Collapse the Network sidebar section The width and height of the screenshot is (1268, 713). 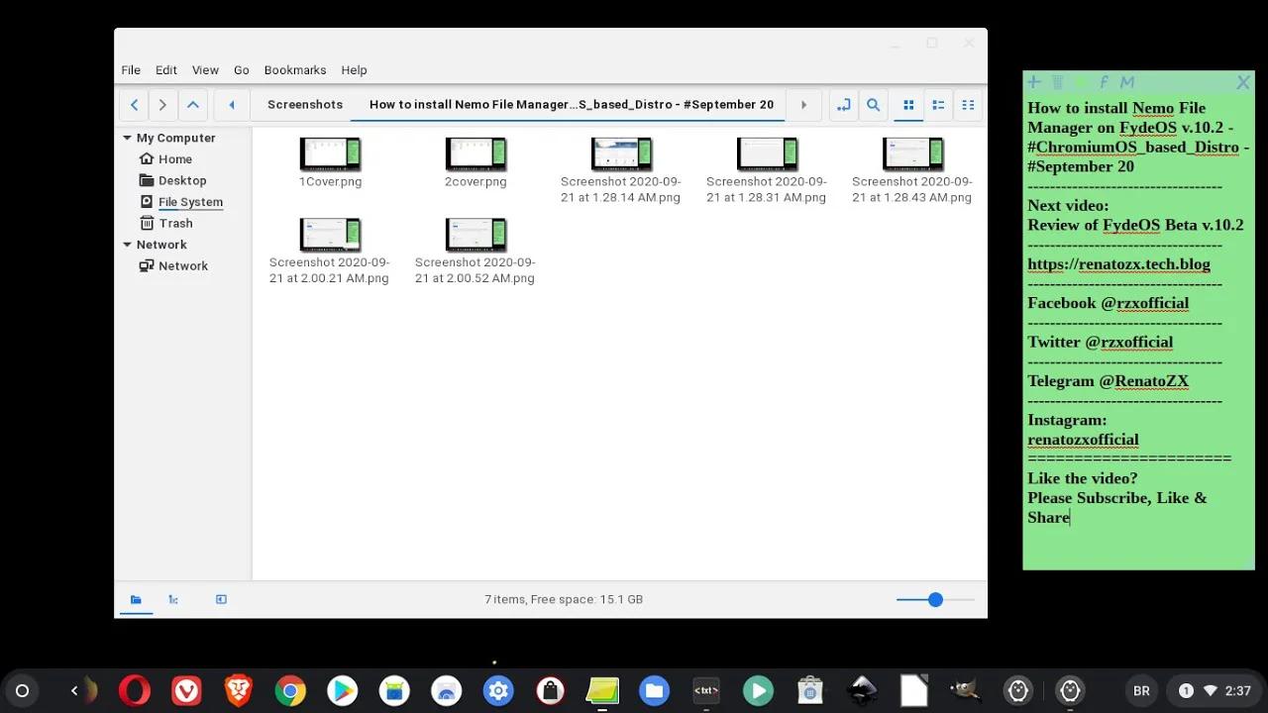[127, 245]
